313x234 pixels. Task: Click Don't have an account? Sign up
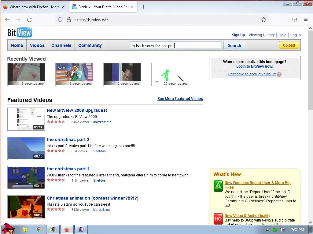pyautogui.click(x=252, y=74)
